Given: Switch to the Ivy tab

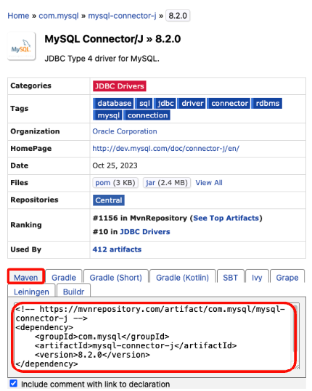Looking at the screenshot, I should coord(257,277).
